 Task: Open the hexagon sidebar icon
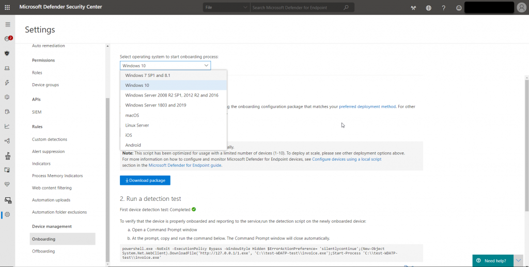(7, 97)
